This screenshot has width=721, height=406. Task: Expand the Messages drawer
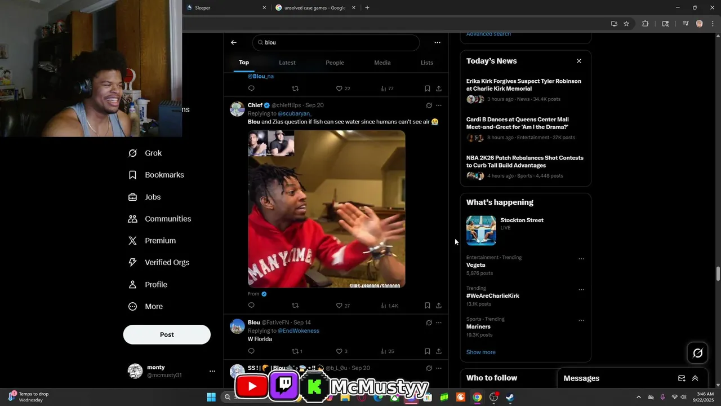tap(695, 378)
